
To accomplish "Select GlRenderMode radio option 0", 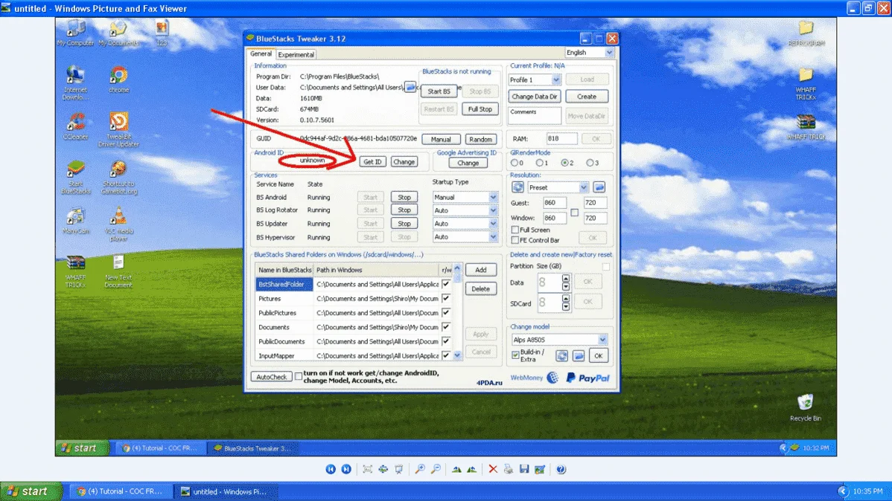I will (515, 163).
